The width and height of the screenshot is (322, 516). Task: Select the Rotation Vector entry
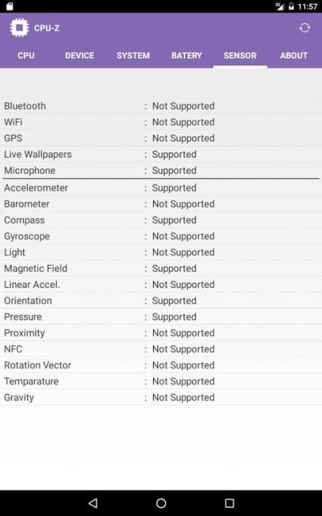(161, 365)
